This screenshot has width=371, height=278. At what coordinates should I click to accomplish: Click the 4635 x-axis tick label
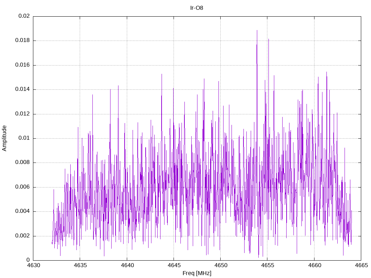click(x=80, y=265)
